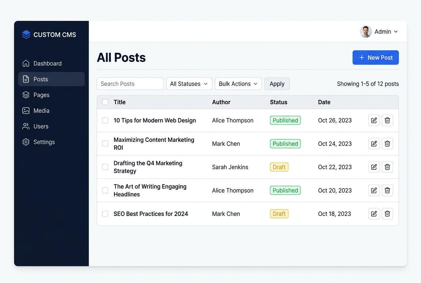The image size is (421, 283).
Task: Select the checkbox for 'Maximizing Content Marketing ROI'
Action: click(x=105, y=144)
